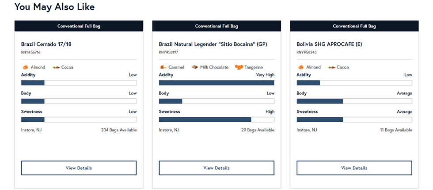Click the 234 Bags Available text
433x190 pixels.
click(119, 130)
